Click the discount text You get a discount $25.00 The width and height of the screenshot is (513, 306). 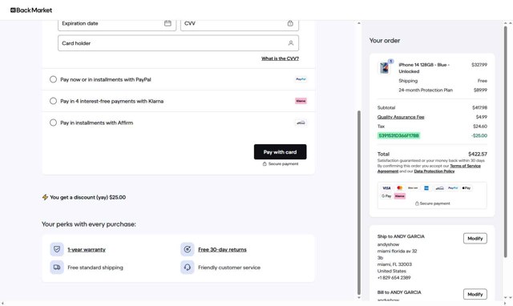(x=87, y=197)
